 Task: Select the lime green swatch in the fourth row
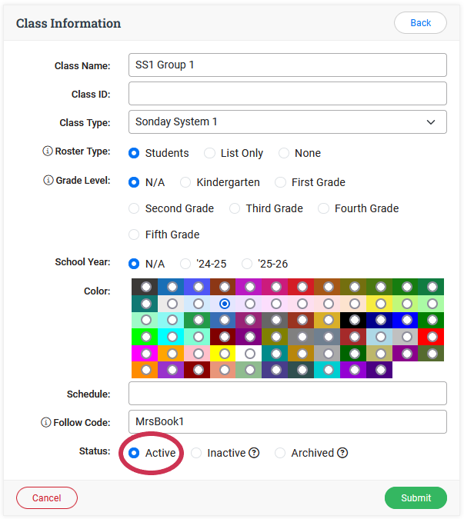[x=145, y=337]
